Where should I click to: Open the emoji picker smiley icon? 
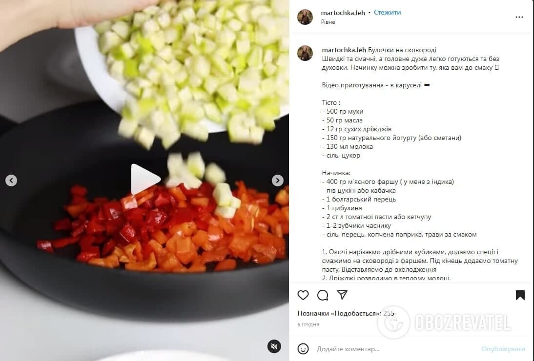[303, 349]
